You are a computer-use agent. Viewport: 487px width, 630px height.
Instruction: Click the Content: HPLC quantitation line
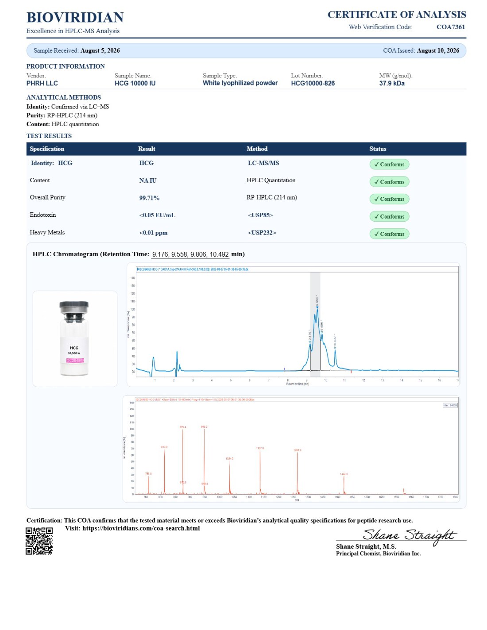[63, 124]
